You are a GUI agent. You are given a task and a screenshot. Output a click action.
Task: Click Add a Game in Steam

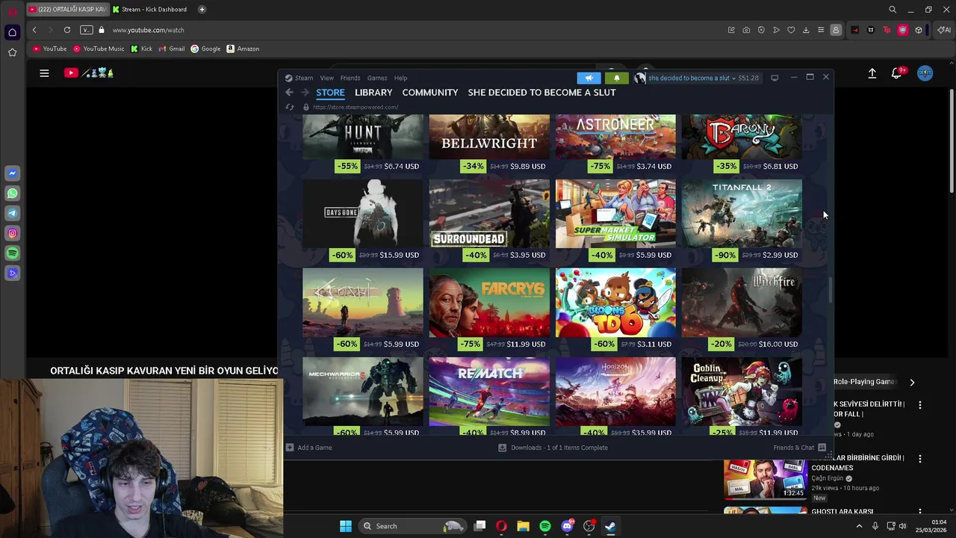tap(309, 448)
